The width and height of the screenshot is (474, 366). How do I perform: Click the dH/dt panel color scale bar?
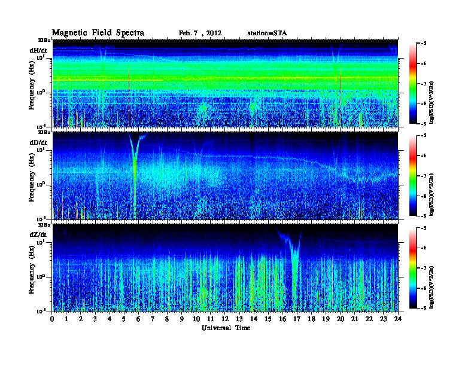pos(413,83)
